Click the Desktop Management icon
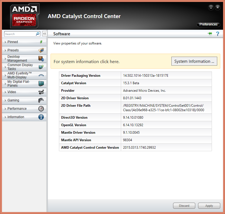 coord(41,59)
